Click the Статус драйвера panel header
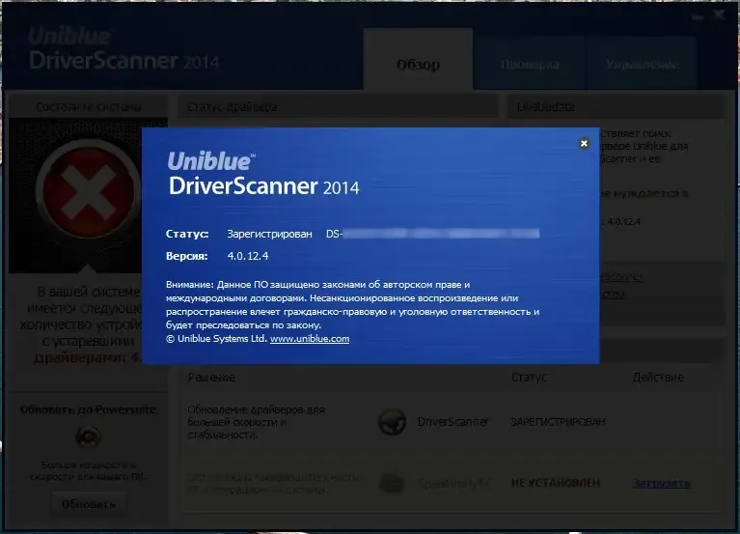This screenshot has height=534, width=740. click(338, 107)
